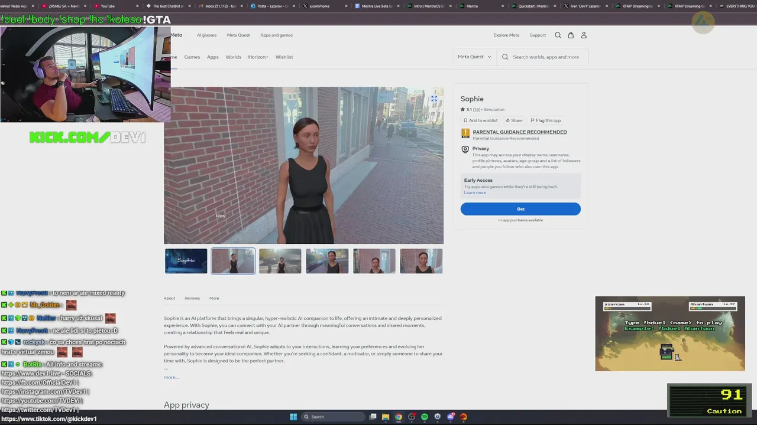Click the Parental Guidance rating icon

(465, 134)
